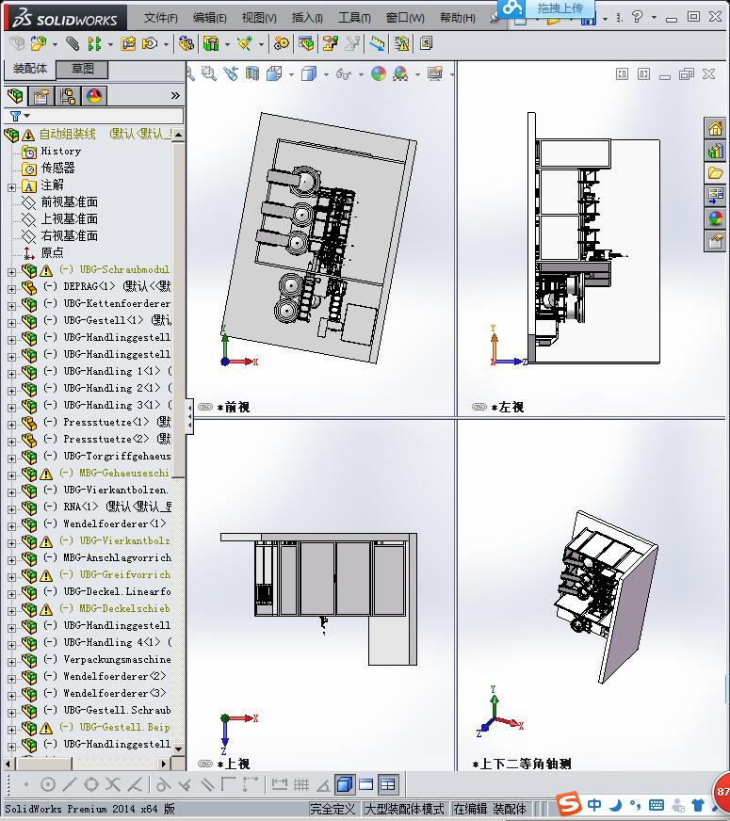Click the Clearance Verification warning icon
This screenshot has height=821, width=730.
pyautogui.click(x=401, y=43)
